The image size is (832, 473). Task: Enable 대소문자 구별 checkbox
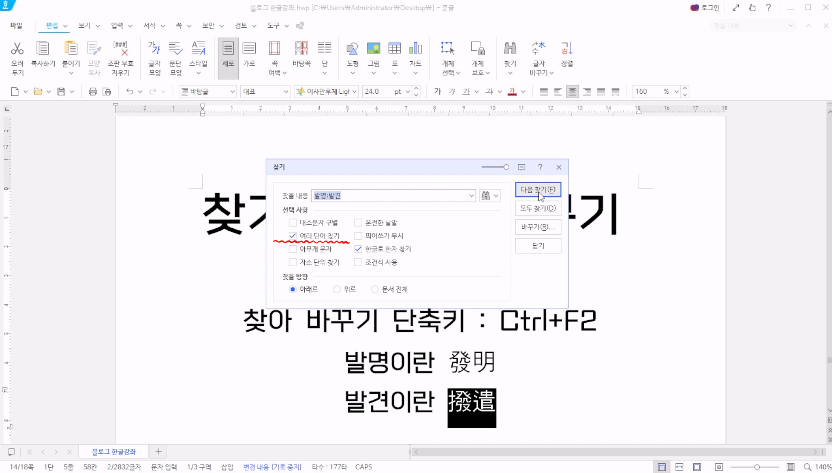click(293, 222)
